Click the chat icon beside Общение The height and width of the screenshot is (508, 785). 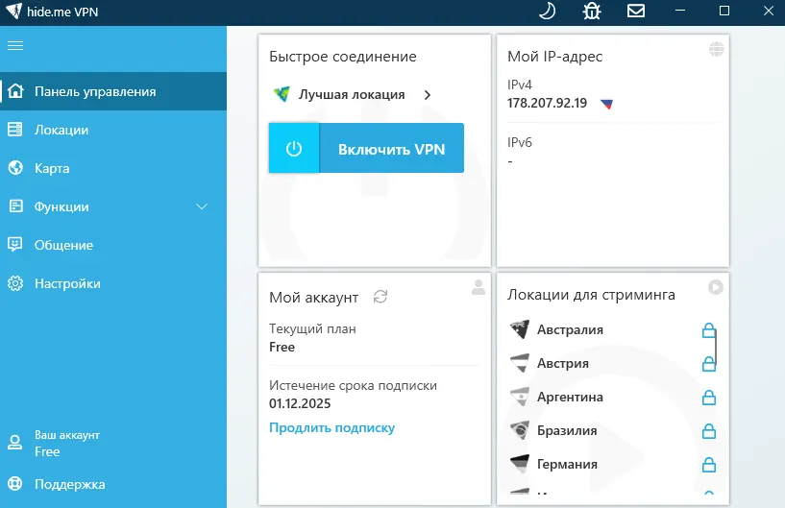point(15,244)
